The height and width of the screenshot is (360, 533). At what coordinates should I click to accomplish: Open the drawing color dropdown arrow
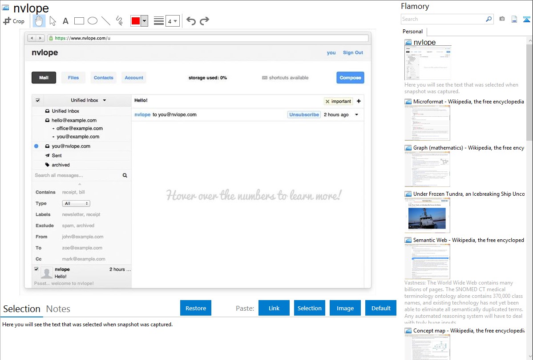click(144, 21)
